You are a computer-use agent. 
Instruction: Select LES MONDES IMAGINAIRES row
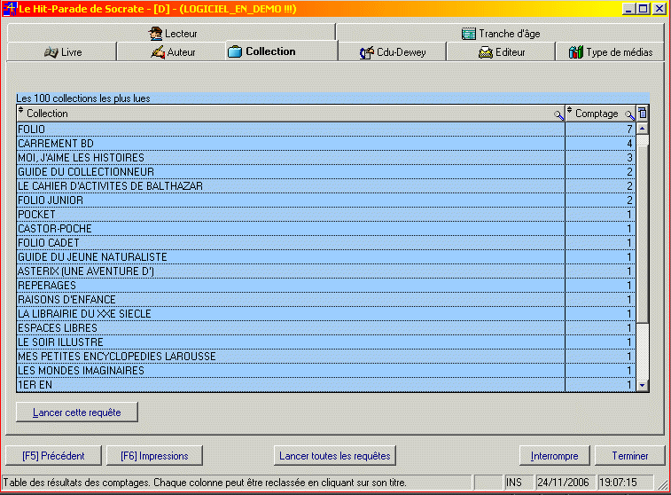(325, 370)
